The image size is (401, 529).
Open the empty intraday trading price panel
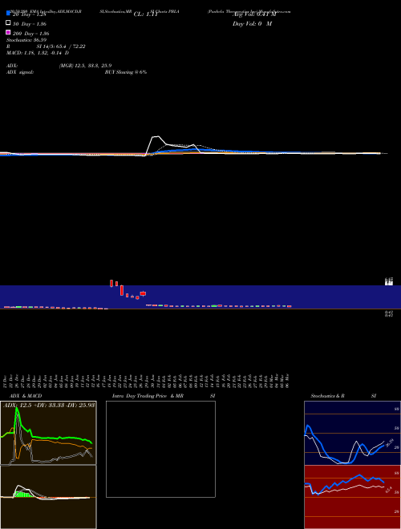(x=160, y=449)
